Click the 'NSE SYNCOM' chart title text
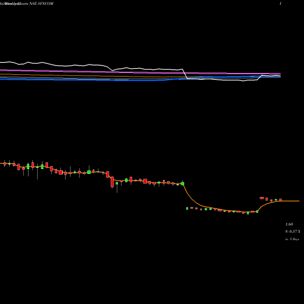The height and width of the screenshot is (304, 304). point(41,4)
